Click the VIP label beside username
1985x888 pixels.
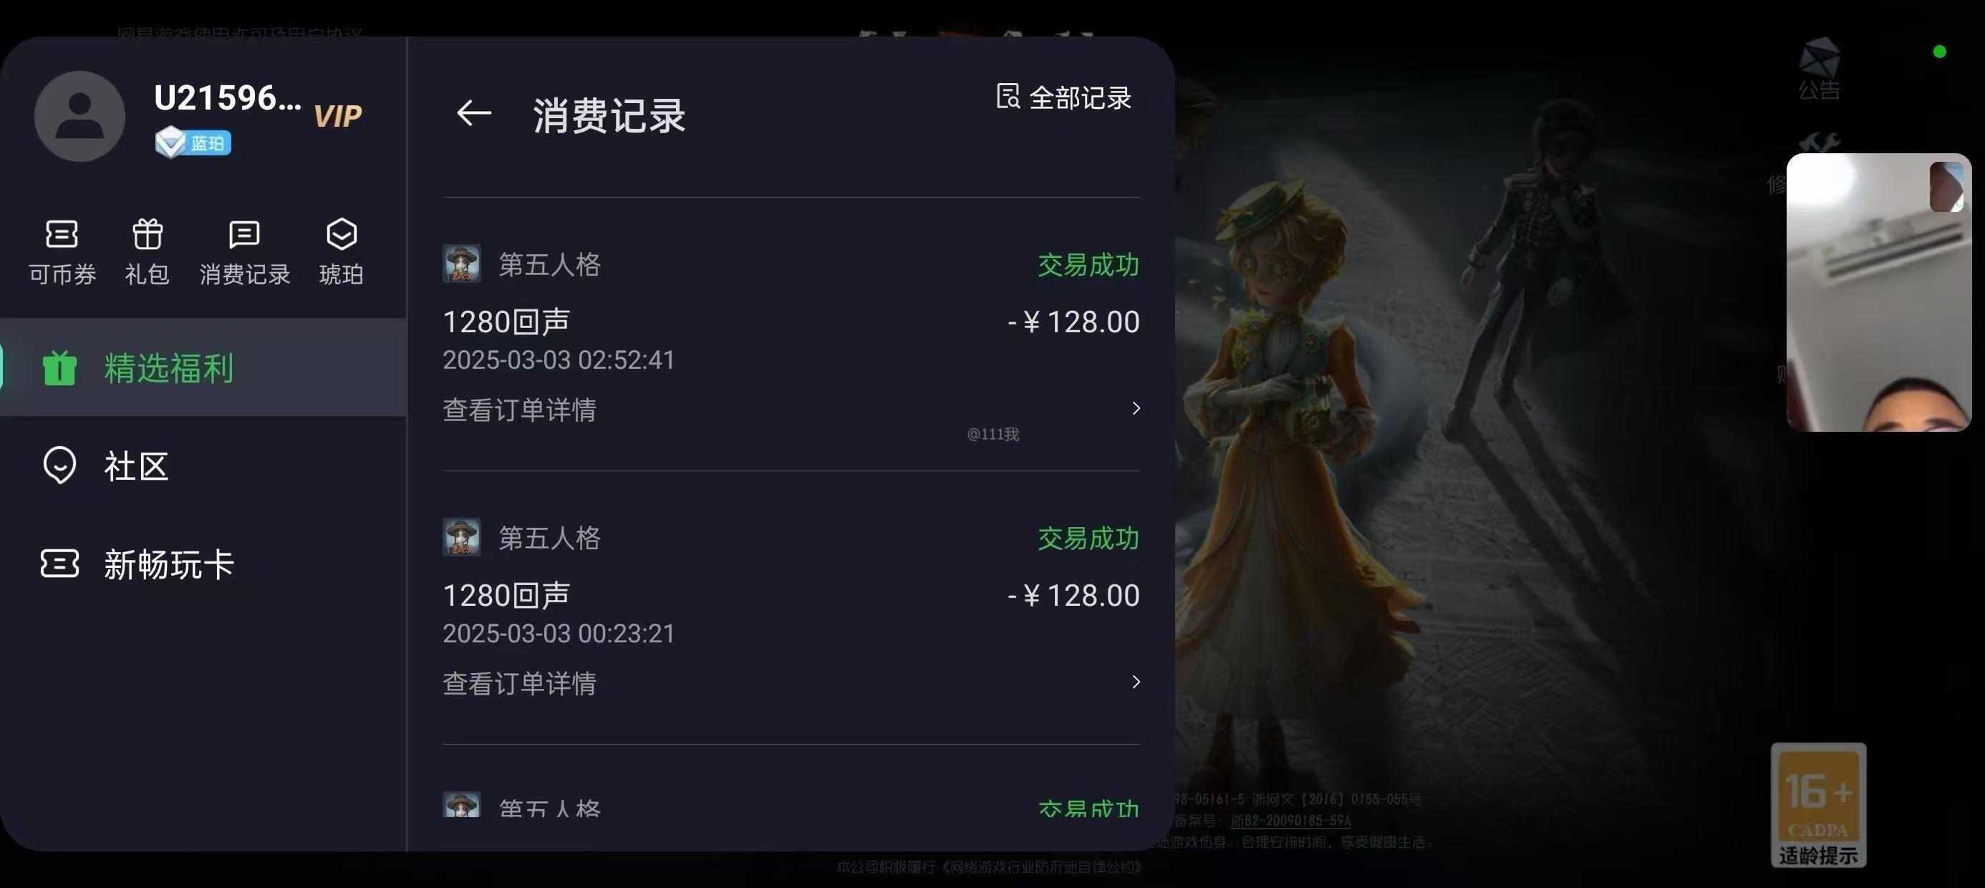337,117
